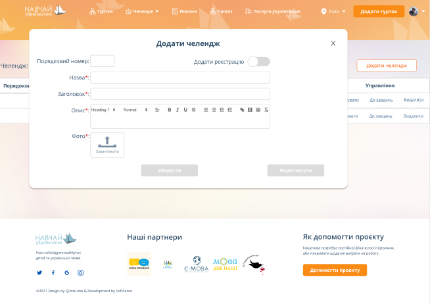Click the Наші партнери heading

coord(155,237)
